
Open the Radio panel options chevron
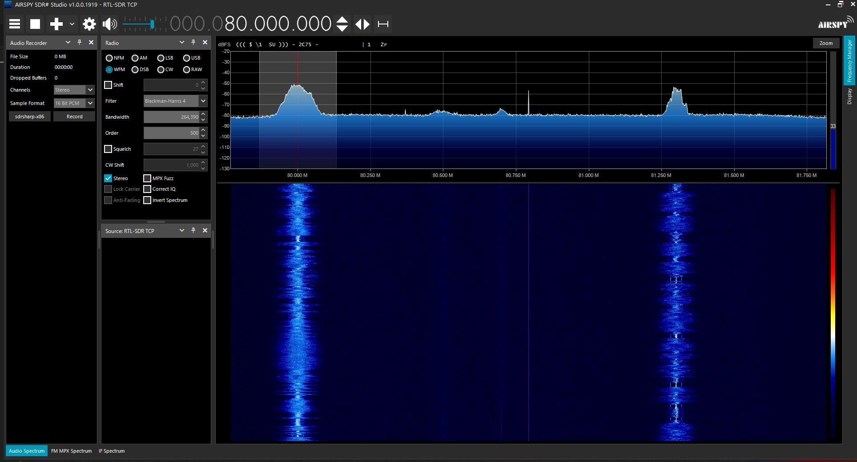pyautogui.click(x=181, y=42)
